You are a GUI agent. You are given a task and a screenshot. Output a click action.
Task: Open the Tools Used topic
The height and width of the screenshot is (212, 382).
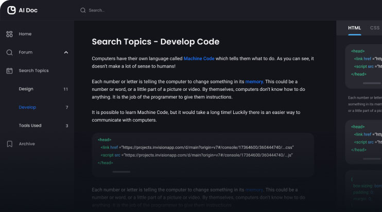(x=30, y=126)
